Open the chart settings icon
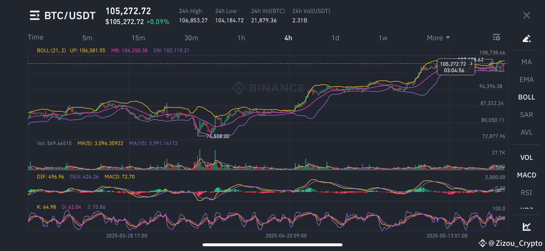Image resolution: width=545 pixels, height=251 pixels. tap(496, 38)
